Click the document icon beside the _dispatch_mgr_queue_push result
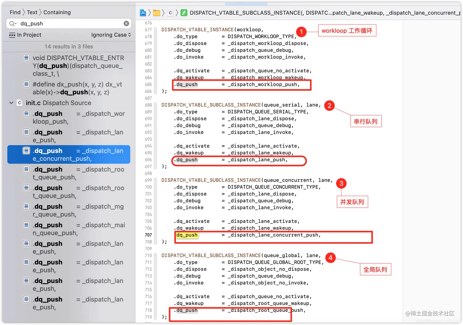The image size is (463, 325). point(26,206)
